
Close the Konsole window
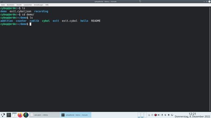point(209,1)
